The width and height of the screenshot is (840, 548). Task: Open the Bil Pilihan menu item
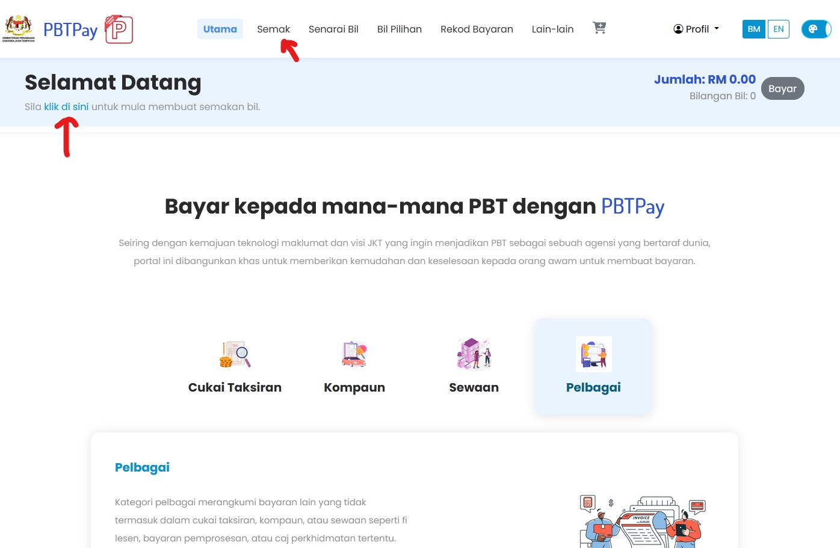(x=400, y=29)
